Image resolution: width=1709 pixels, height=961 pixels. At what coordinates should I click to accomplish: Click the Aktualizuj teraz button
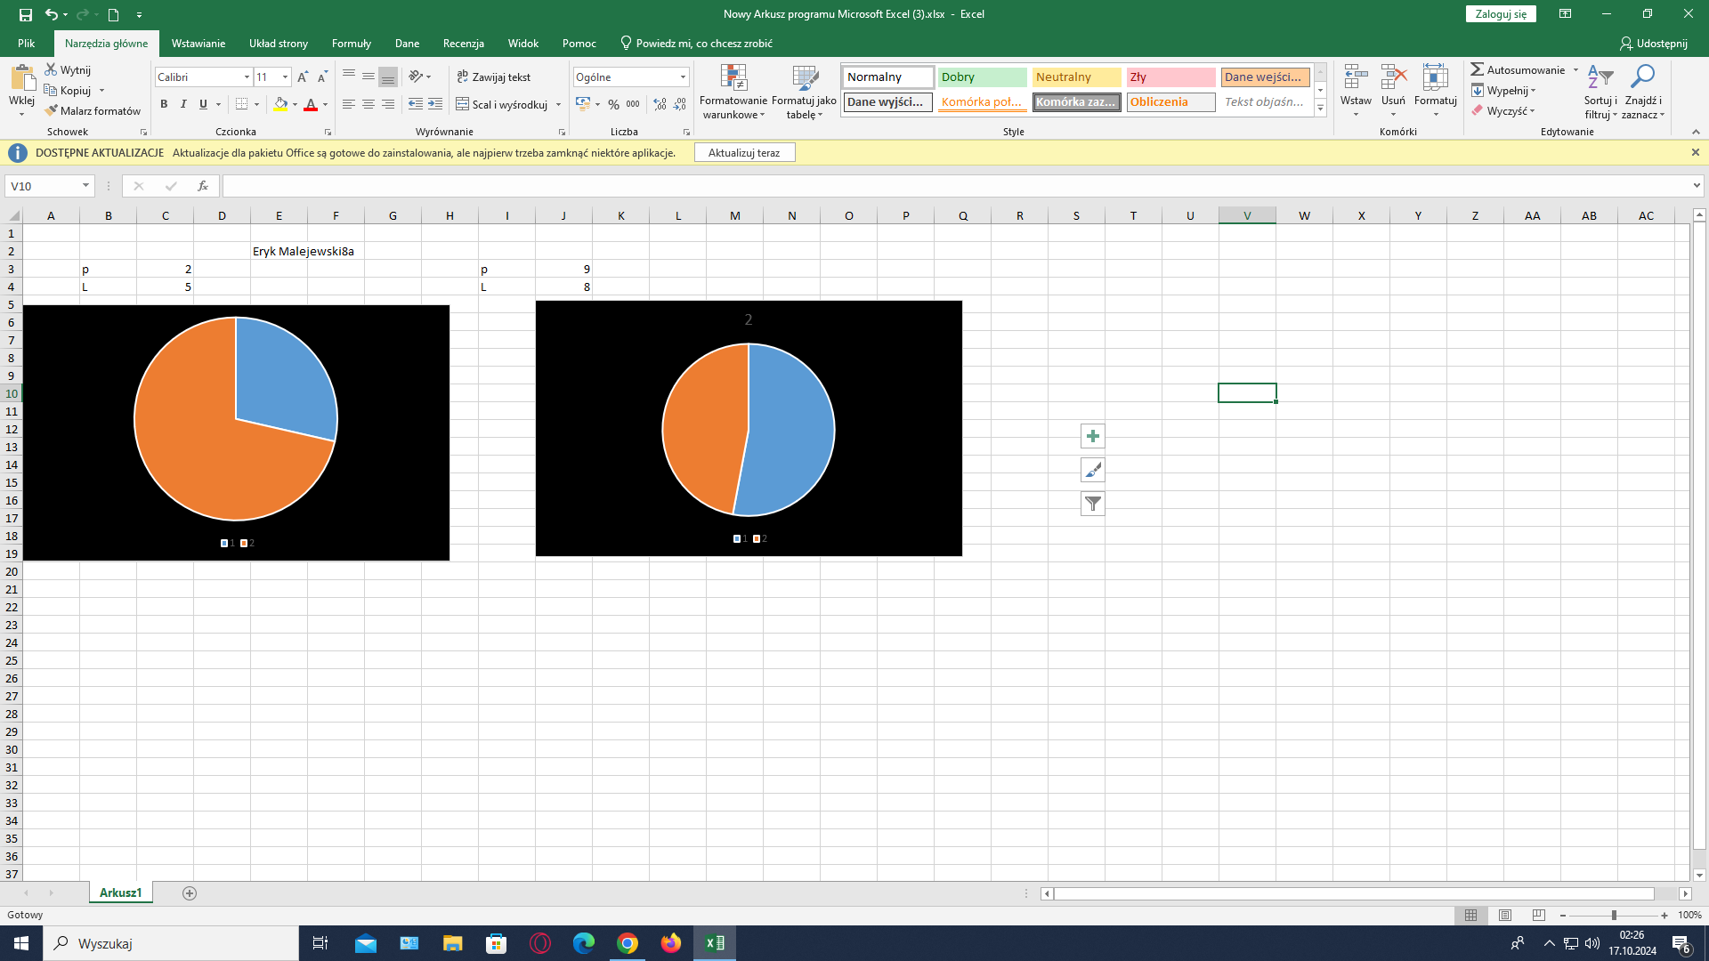tap(743, 153)
